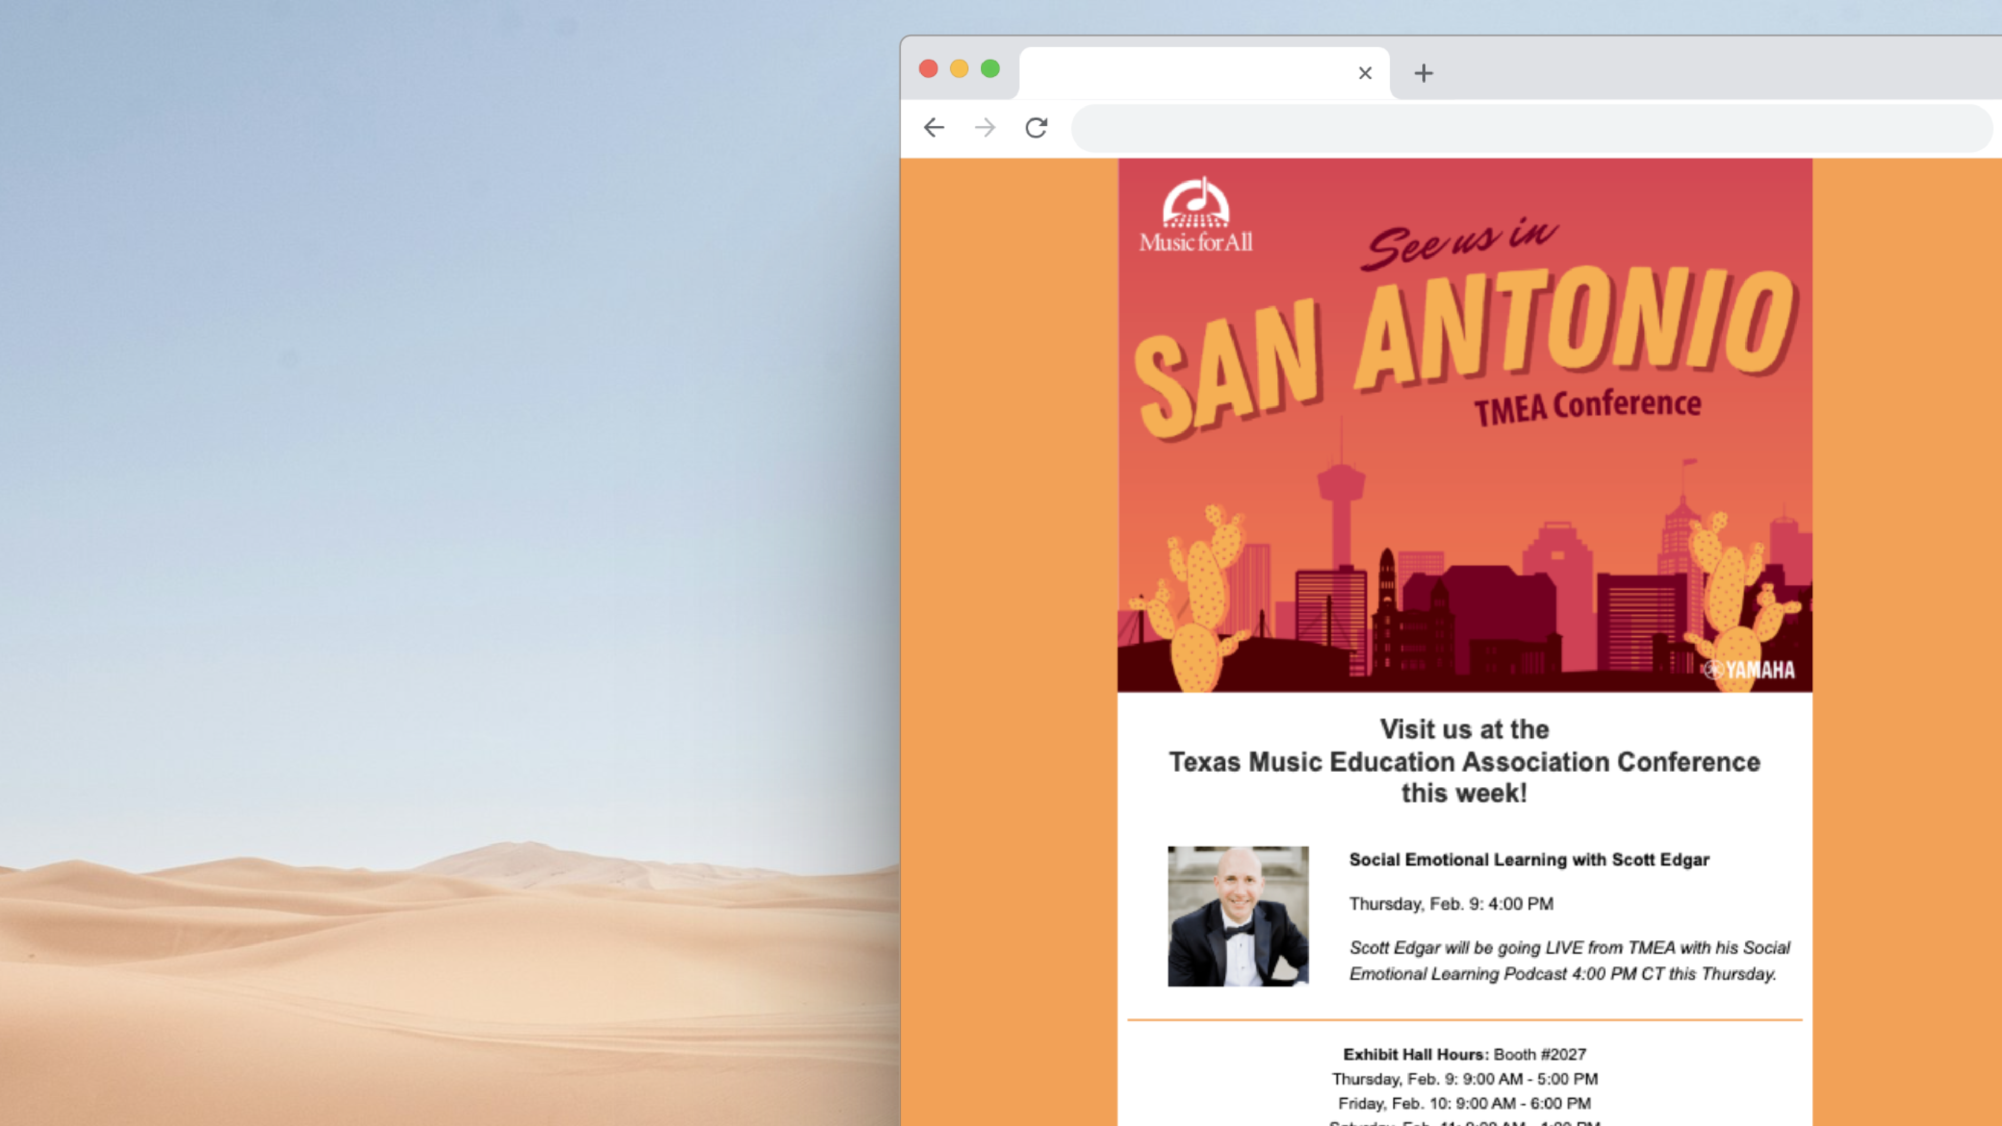Click the red close window button
Viewport: 2002px width, 1126px height.
pos(928,69)
